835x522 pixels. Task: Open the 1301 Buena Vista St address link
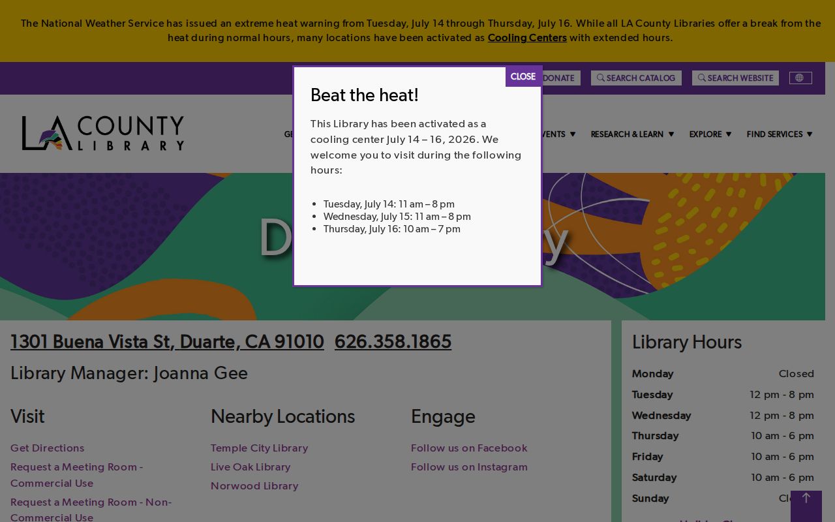click(x=167, y=341)
